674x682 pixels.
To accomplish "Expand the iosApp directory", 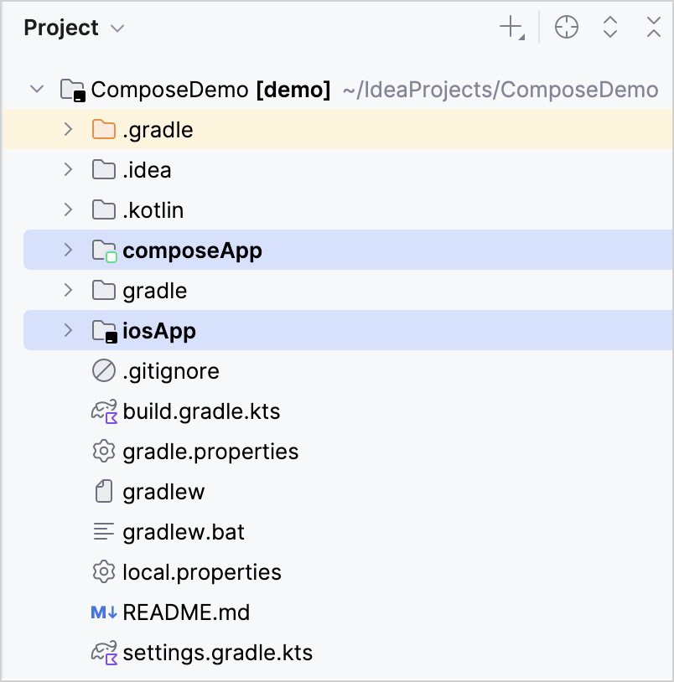I will 68,330.
